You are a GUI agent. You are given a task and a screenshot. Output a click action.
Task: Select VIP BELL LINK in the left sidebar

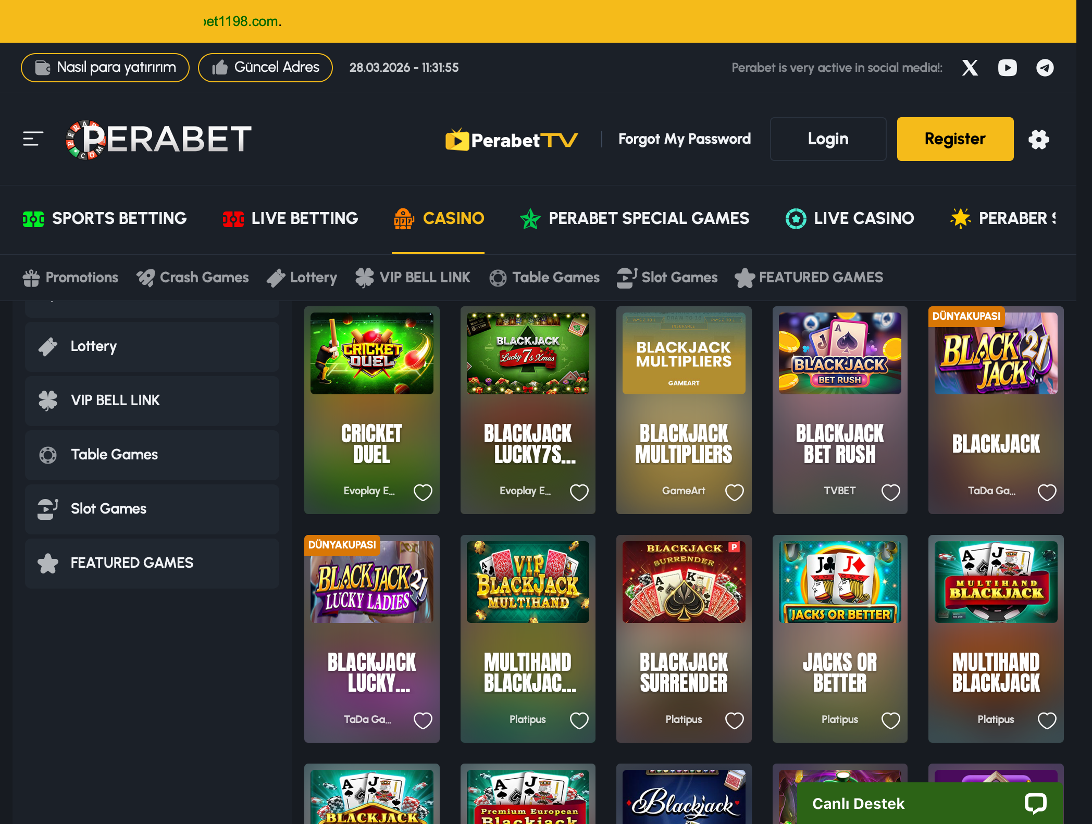[152, 401]
